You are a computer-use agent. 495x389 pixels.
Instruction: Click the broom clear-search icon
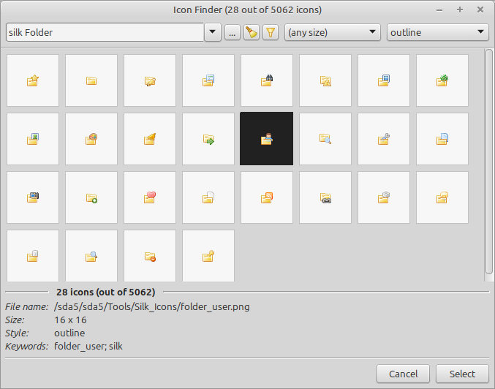click(x=252, y=32)
